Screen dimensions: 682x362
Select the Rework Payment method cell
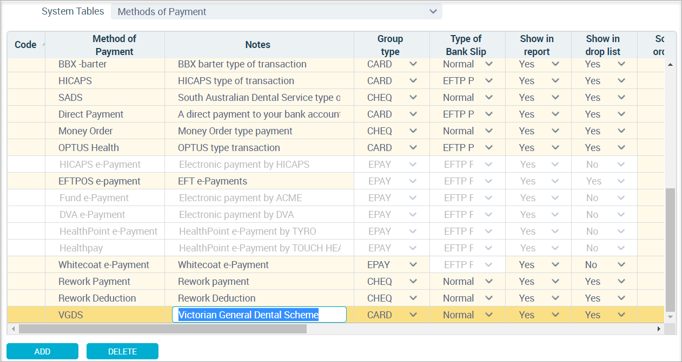pos(105,281)
